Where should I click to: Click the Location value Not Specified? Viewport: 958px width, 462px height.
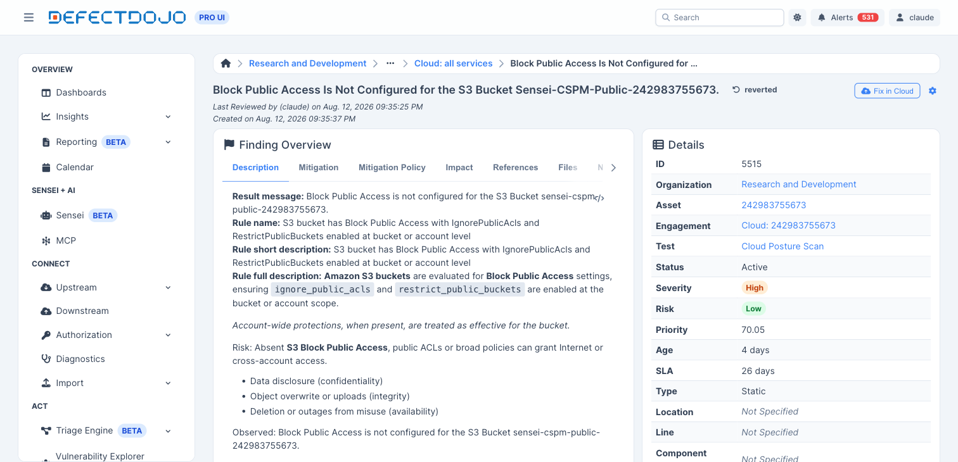pos(770,412)
